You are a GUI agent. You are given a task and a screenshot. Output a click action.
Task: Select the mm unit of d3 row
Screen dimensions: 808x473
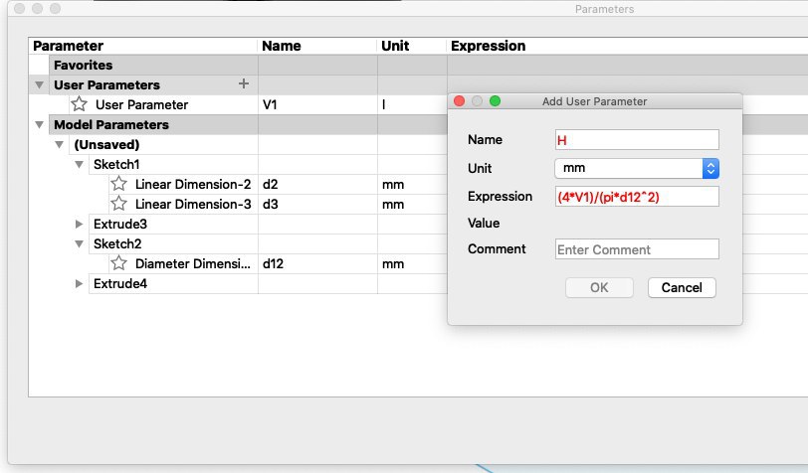(x=412, y=205)
